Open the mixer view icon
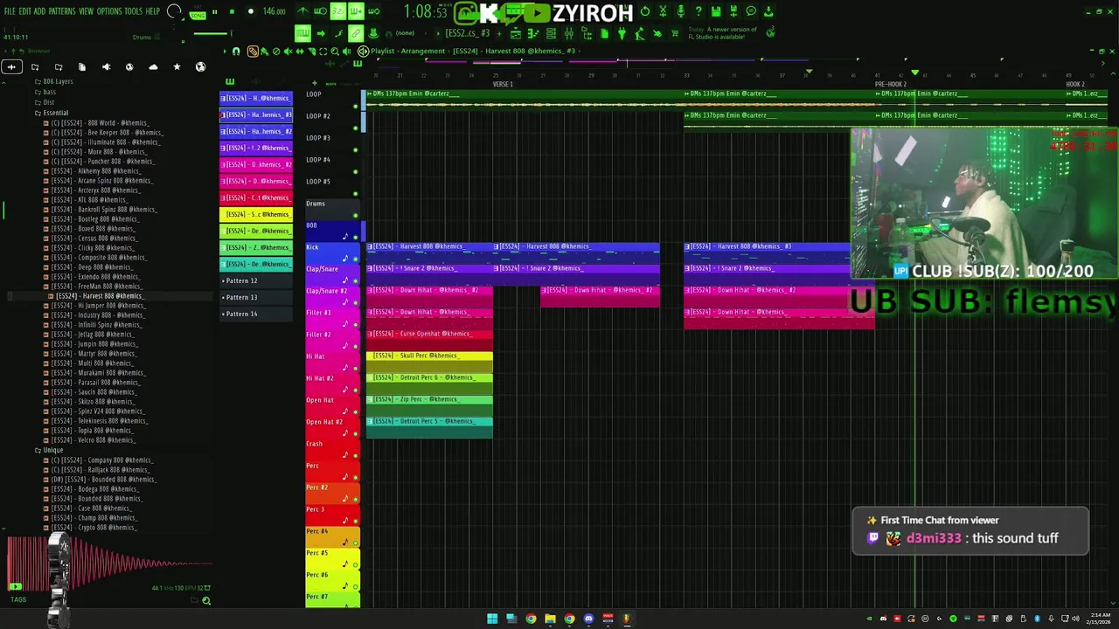The image size is (1119, 629). pyautogui.click(x=568, y=33)
